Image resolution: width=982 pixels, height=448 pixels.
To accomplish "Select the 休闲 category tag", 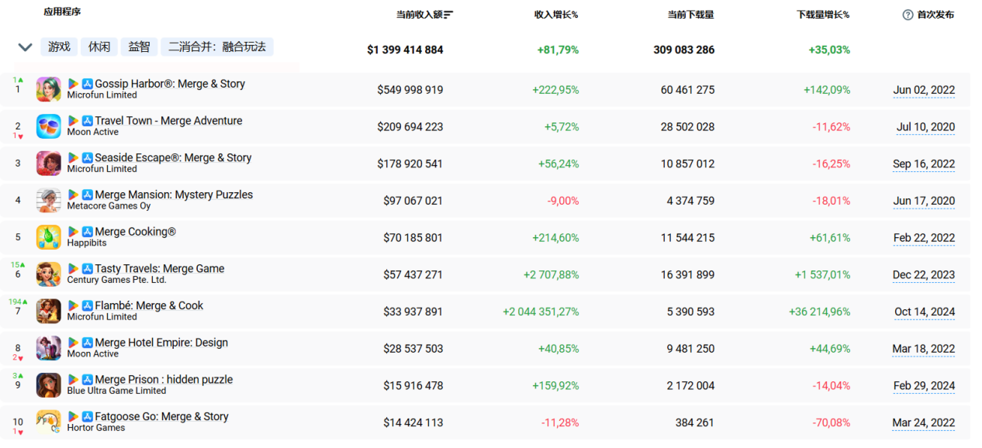I will tap(99, 47).
